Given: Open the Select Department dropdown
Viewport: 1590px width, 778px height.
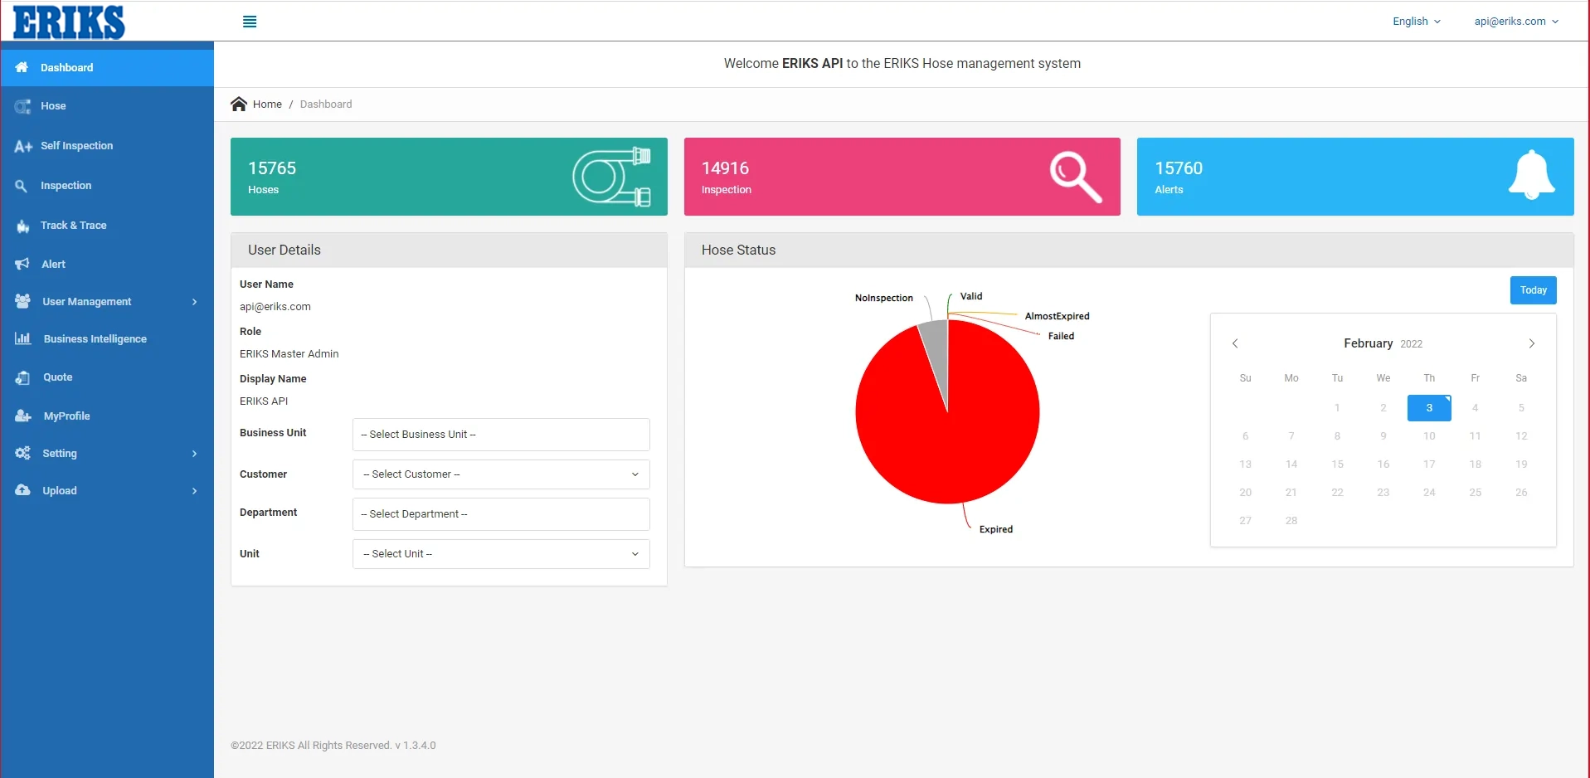Looking at the screenshot, I should (x=501, y=514).
